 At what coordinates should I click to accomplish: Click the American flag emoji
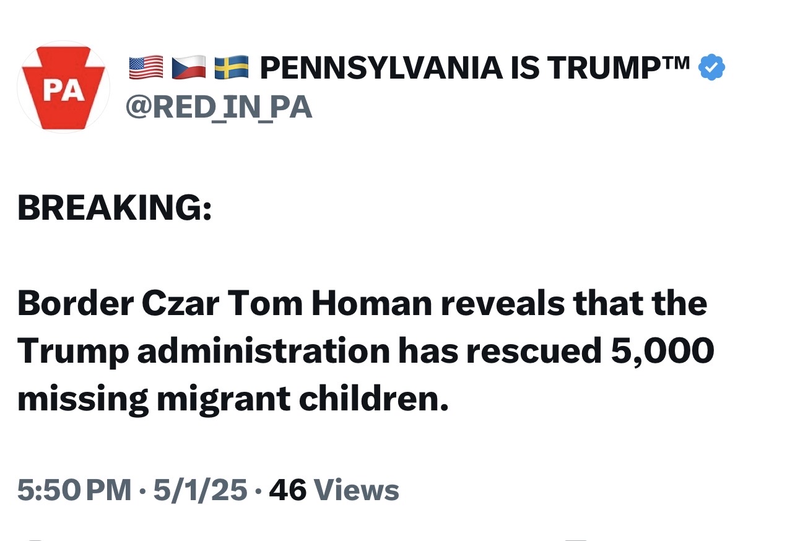(146, 68)
